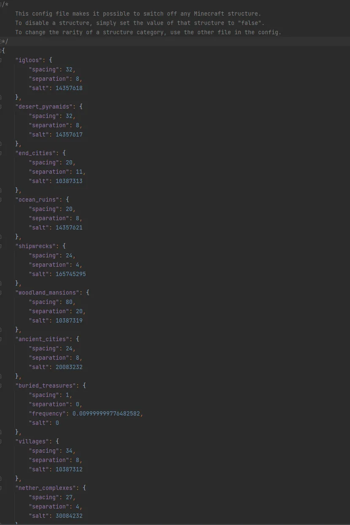Collapse the "desert_pyramids" block fold marker
The height and width of the screenshot is (525, 350).
[0, 107]
